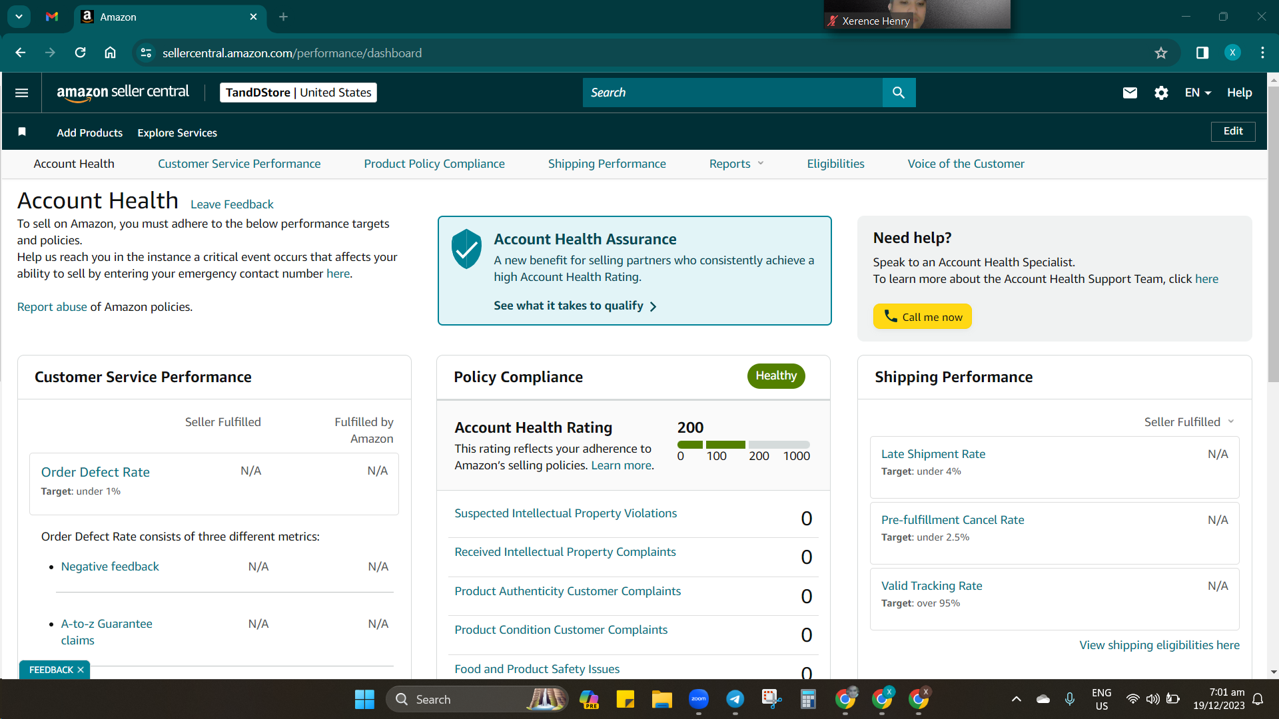This screenshot has width=1279, height=719.
Task: View site information icon in address bar
Action: (146, 53)
